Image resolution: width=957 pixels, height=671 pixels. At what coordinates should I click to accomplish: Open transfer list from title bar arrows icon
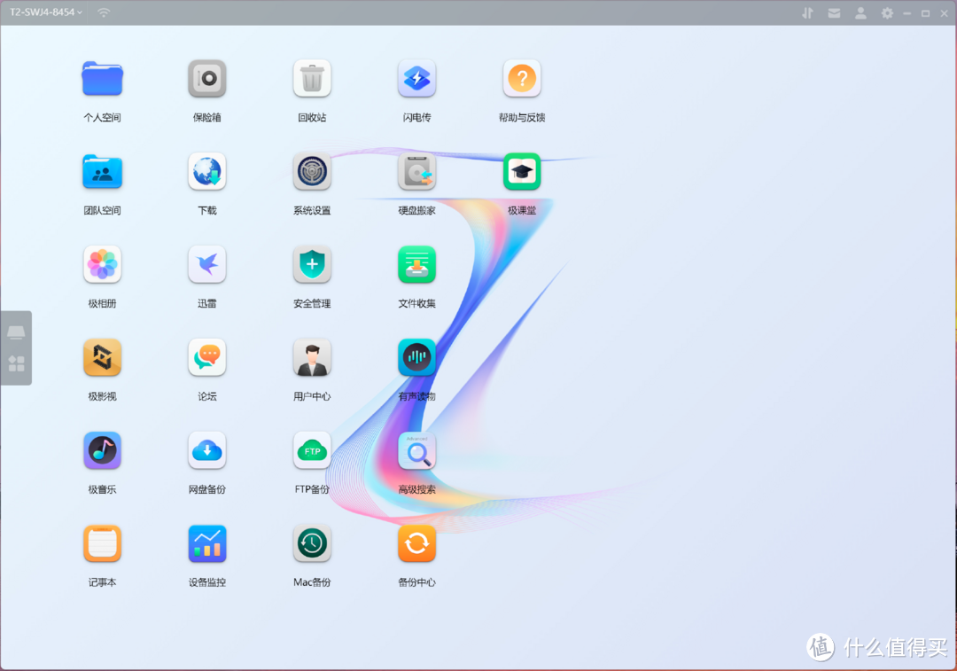tap(806, 13)
